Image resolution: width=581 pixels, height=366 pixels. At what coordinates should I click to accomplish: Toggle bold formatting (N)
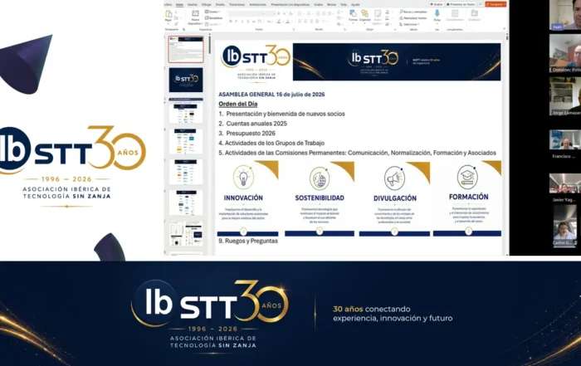point(231,21)
